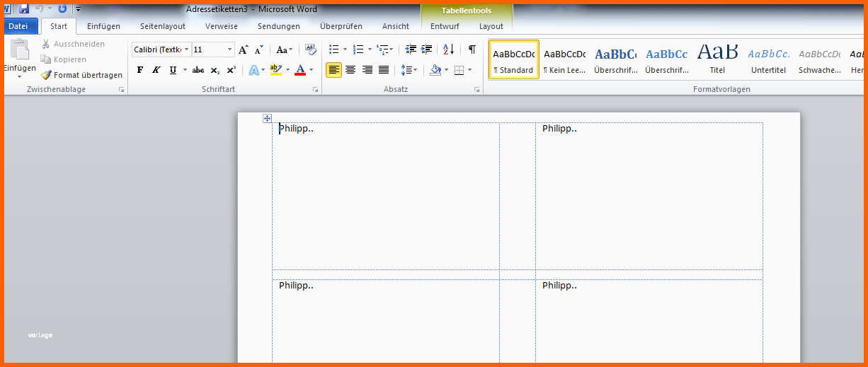Image resolution: width=868 pixels, height=367 pixels.
Task: Open the Seitenlayout tab
Action: pyautogui.click(x=163, y=26)
